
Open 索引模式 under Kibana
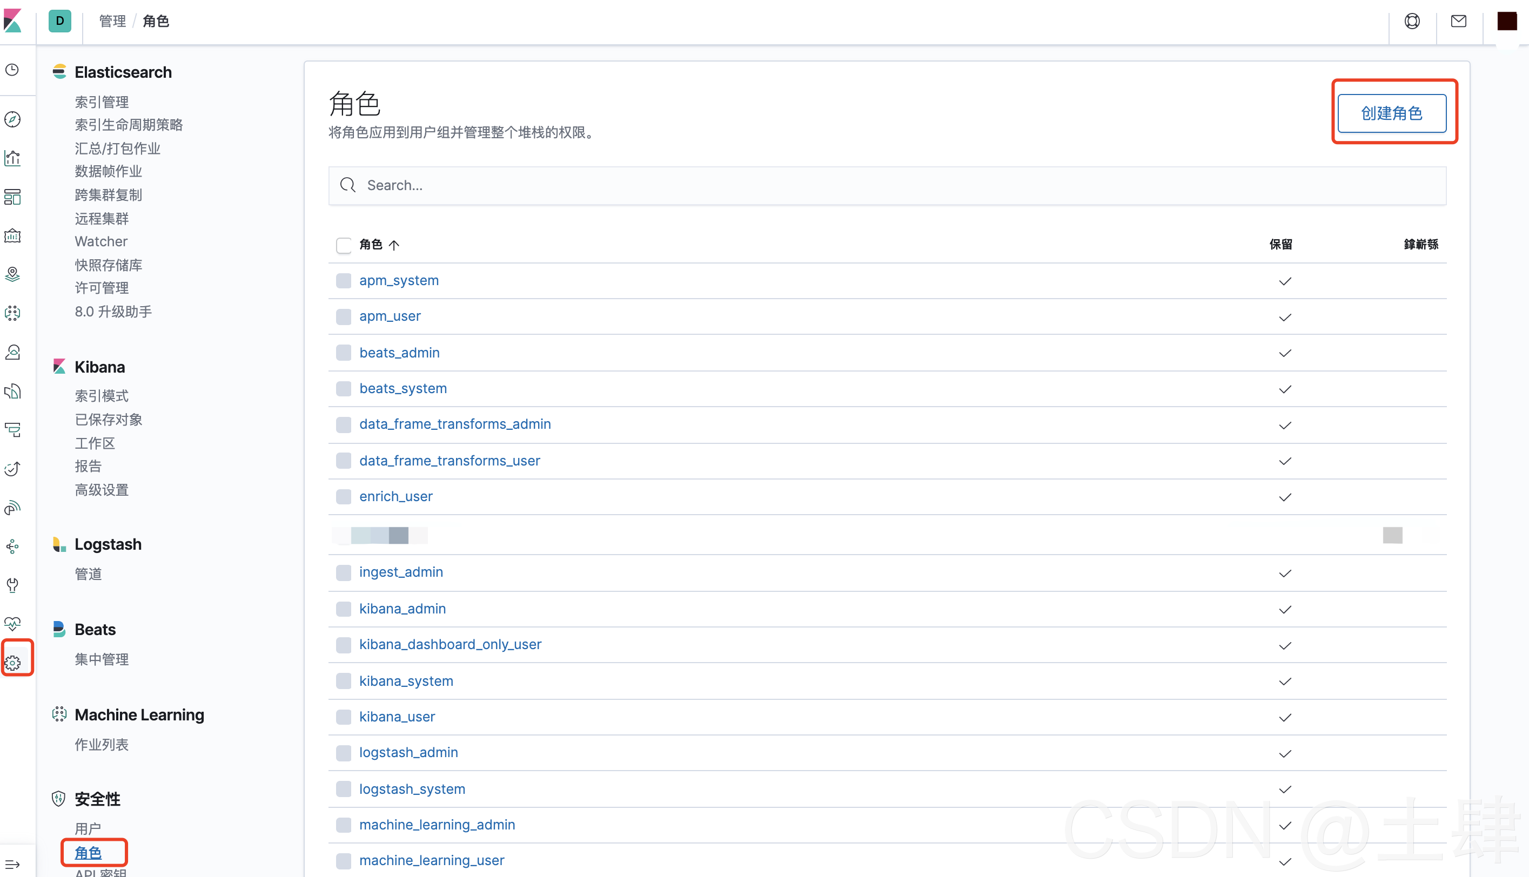click(102, 396)
